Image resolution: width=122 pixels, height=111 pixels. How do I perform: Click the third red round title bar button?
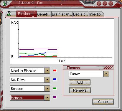111,4
